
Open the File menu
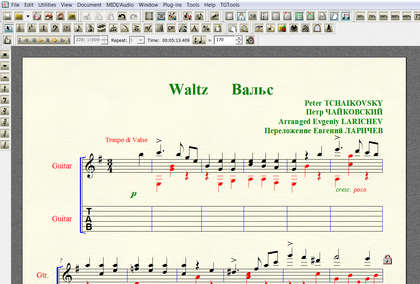(15, 5)
